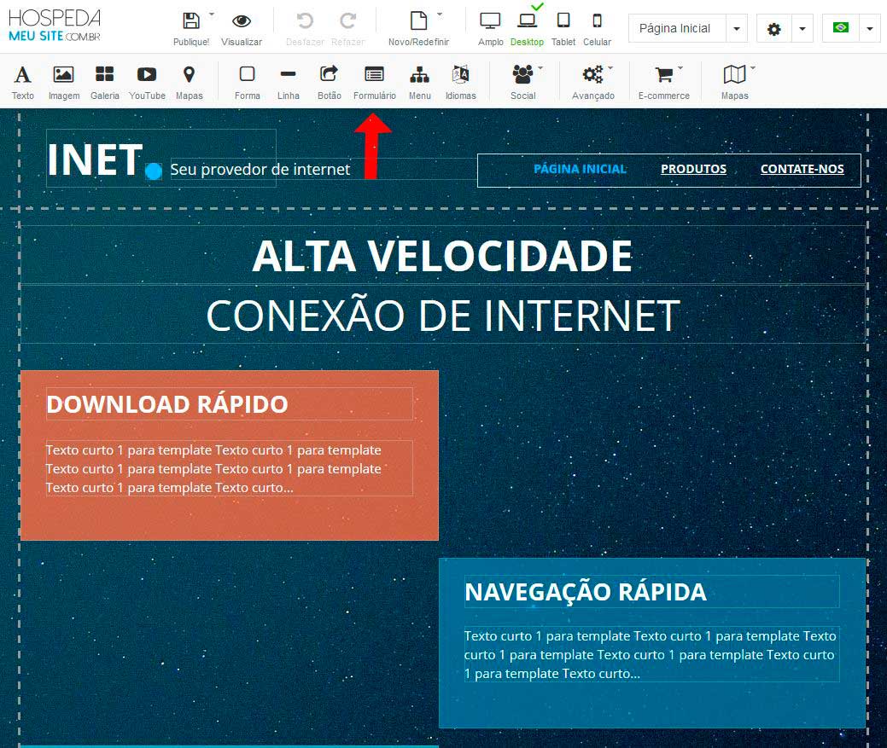
Task: Open Novo/Redefinir page icon
Action: (418, 21)
